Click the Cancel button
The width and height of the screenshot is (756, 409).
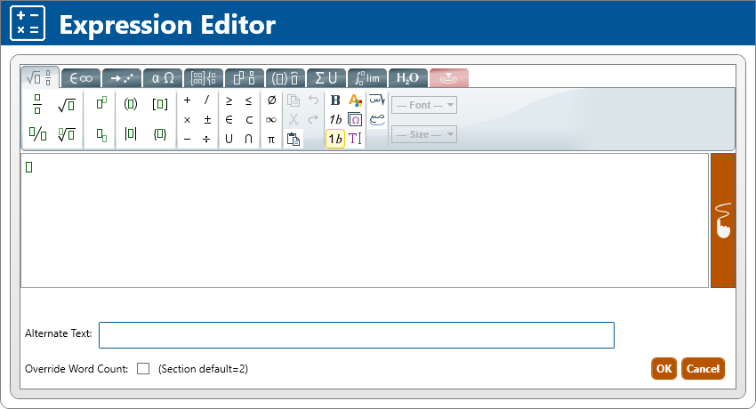click(703, 369)
